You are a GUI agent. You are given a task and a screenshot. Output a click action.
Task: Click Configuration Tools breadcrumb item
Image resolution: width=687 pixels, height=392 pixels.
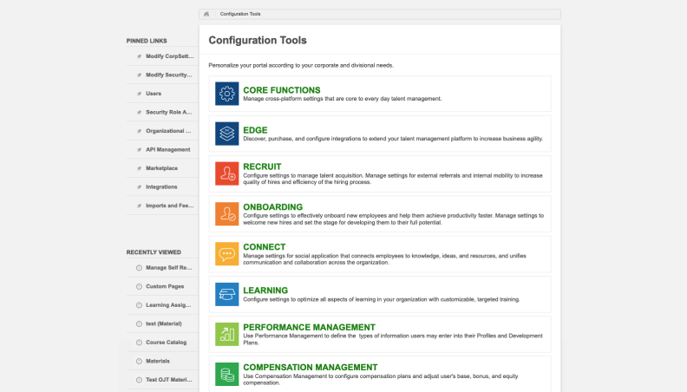tap(240, 14)
